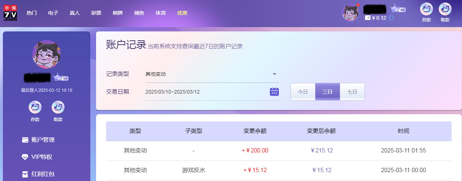Viewport: 462px width, 181px height.
Task: Click the 最后登入 2025-03-12 18:19 text
Action: [x=47, y=90]
